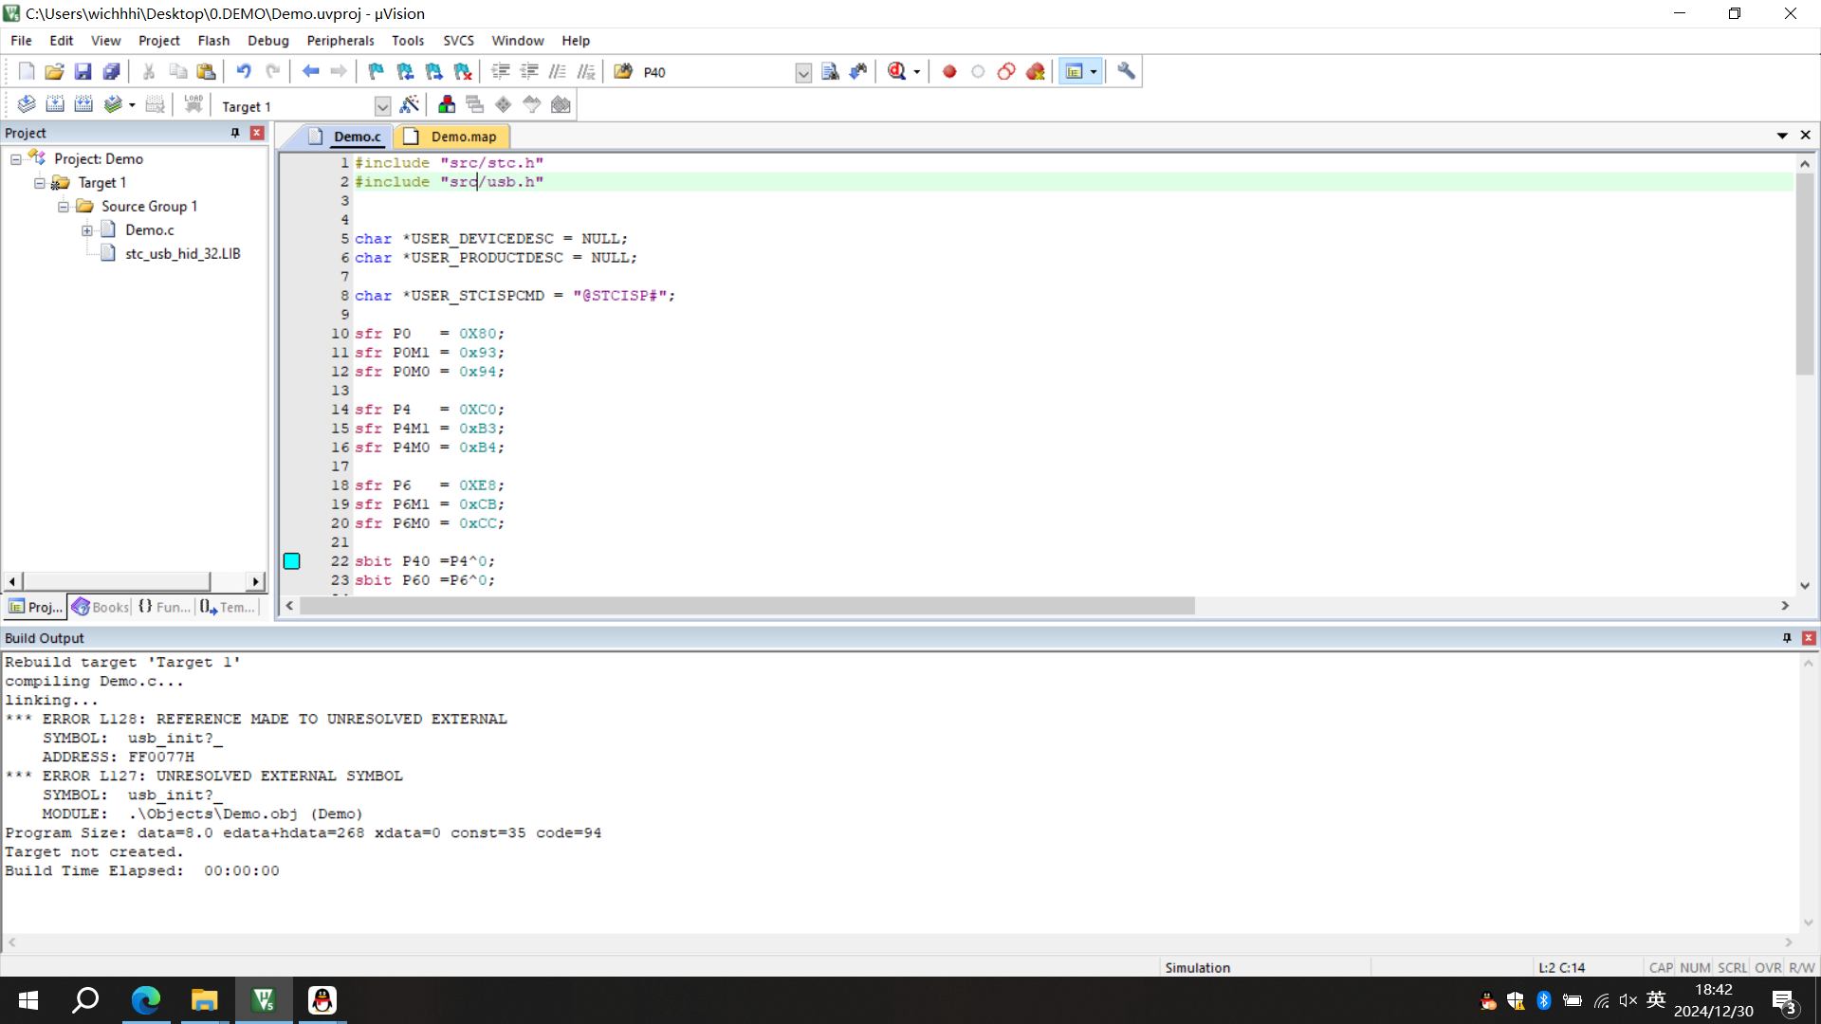Switch to the Templates panel tab
The width and height of the screenshot is (1821, 1024).
coord(228,607)
